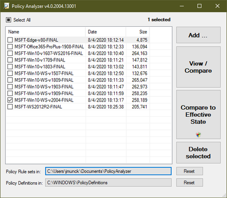Toggle the Select All checkbox
This screenshot has height=198, width=227.
tap(8, 20)
